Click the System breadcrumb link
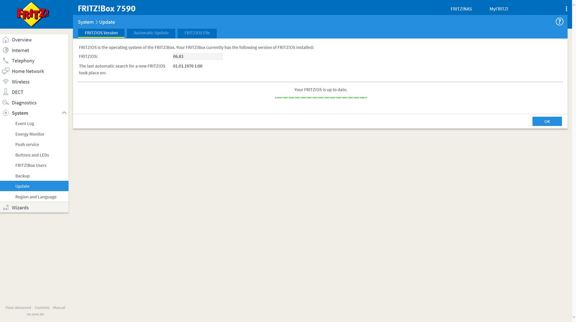The image size is (576, 322). pyautogui.click(x=85, y=22)
